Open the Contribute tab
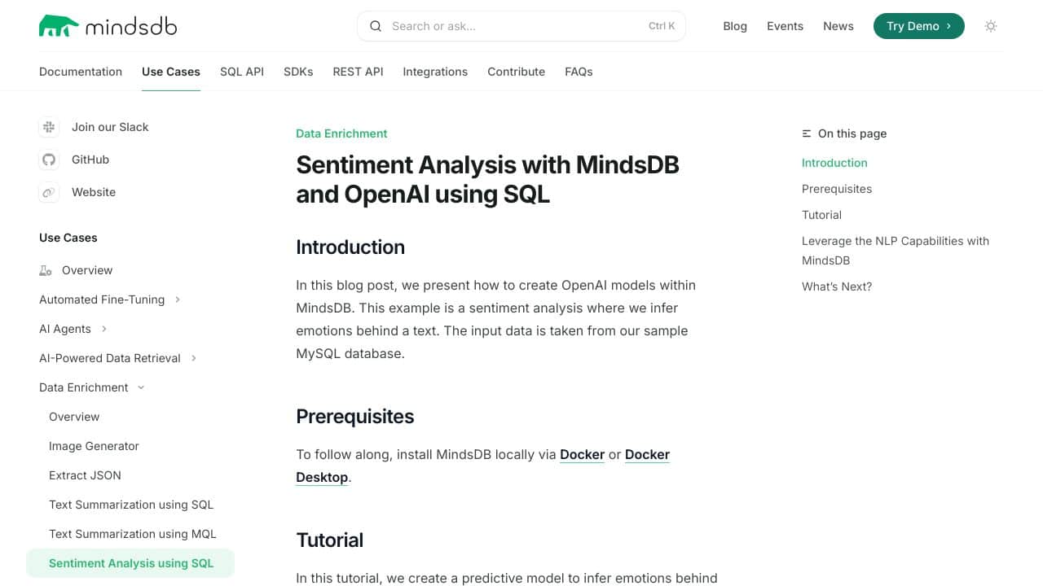 [516, 72]
